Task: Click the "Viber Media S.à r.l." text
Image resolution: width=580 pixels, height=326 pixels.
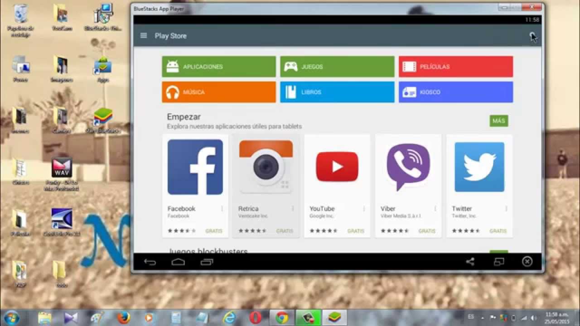Action: tap(400, 216)
